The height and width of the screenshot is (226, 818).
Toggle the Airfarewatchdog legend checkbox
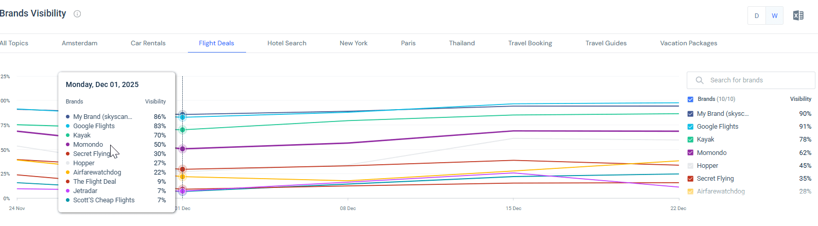point(690,192)
